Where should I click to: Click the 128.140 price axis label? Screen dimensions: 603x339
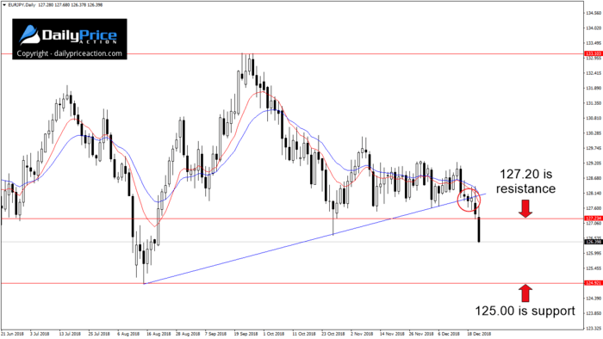click(x=594, y=193)
